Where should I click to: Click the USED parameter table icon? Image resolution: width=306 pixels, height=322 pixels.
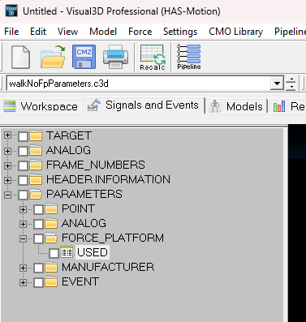click(x=67, y=252)
